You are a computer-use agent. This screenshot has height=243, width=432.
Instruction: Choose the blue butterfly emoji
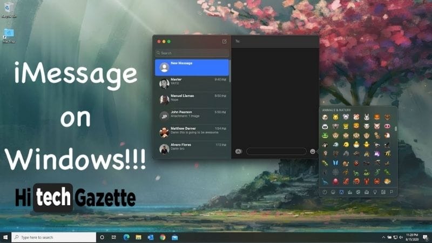point(335,163)
